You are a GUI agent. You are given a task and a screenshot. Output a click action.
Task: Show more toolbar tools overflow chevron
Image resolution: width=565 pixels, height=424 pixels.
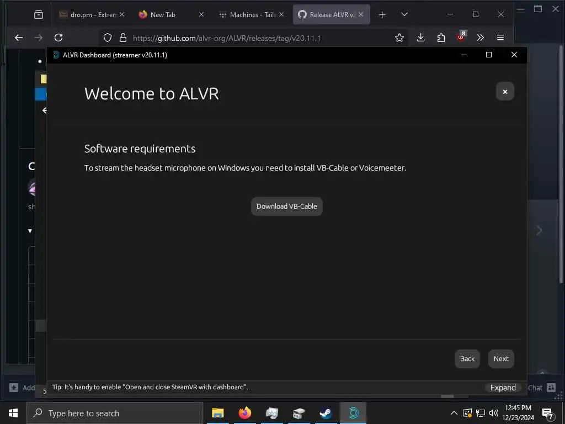coord(481,38)
